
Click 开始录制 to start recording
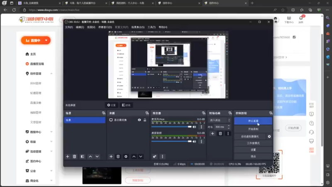click(253, 129)
